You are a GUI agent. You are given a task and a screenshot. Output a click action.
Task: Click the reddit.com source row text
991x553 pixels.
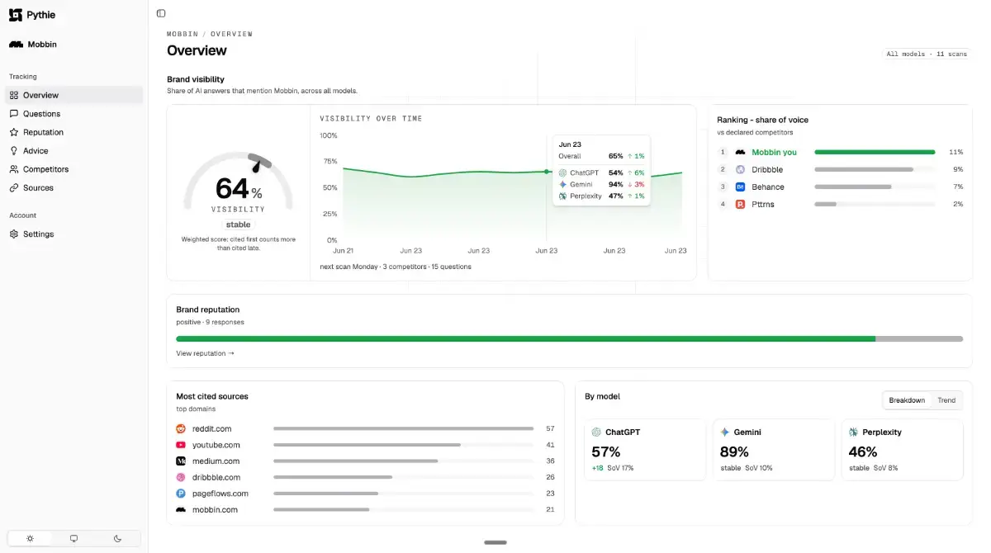click(x=211, y=429)
